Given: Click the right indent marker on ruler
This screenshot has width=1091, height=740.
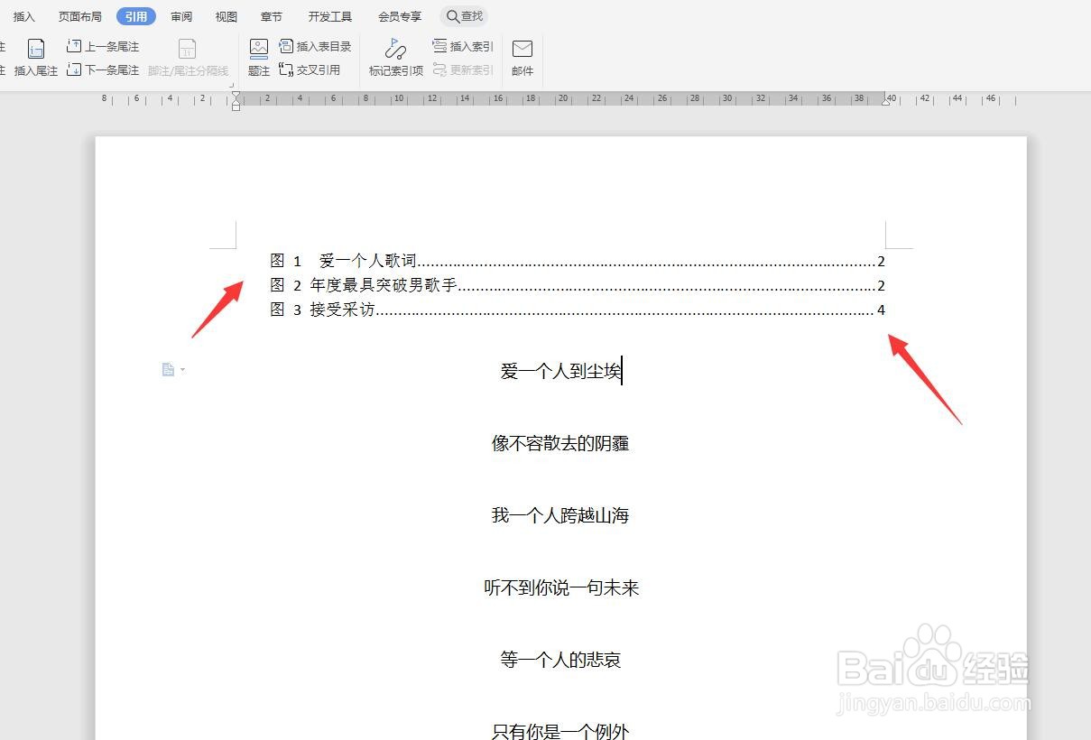Looking at the screenshot, I should 886,102.
